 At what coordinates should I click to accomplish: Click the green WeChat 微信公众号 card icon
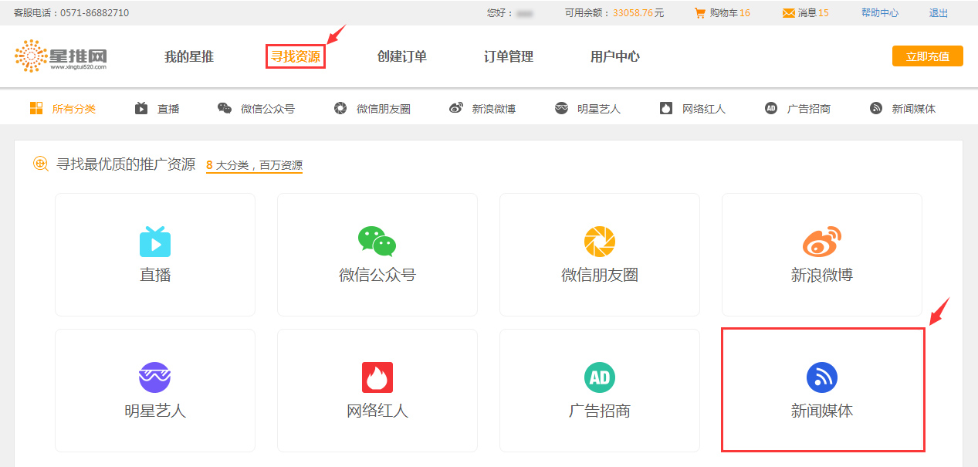(377, 242)
